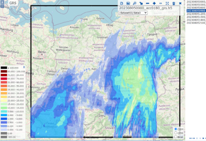Delete layer with the trash icon
The image size is (206, 141).
[x=174, y=3]
